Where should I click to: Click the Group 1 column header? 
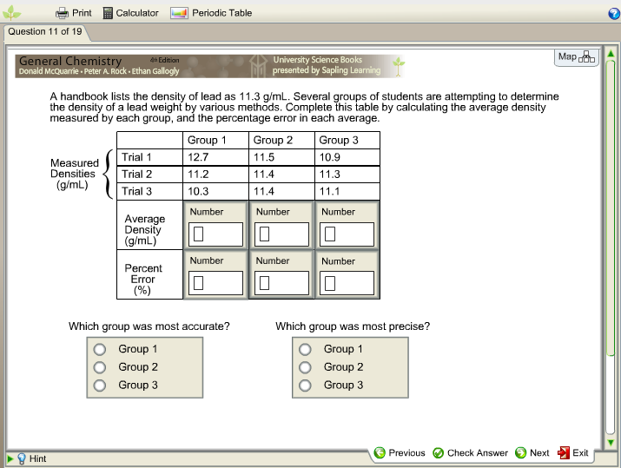point(207,140)
